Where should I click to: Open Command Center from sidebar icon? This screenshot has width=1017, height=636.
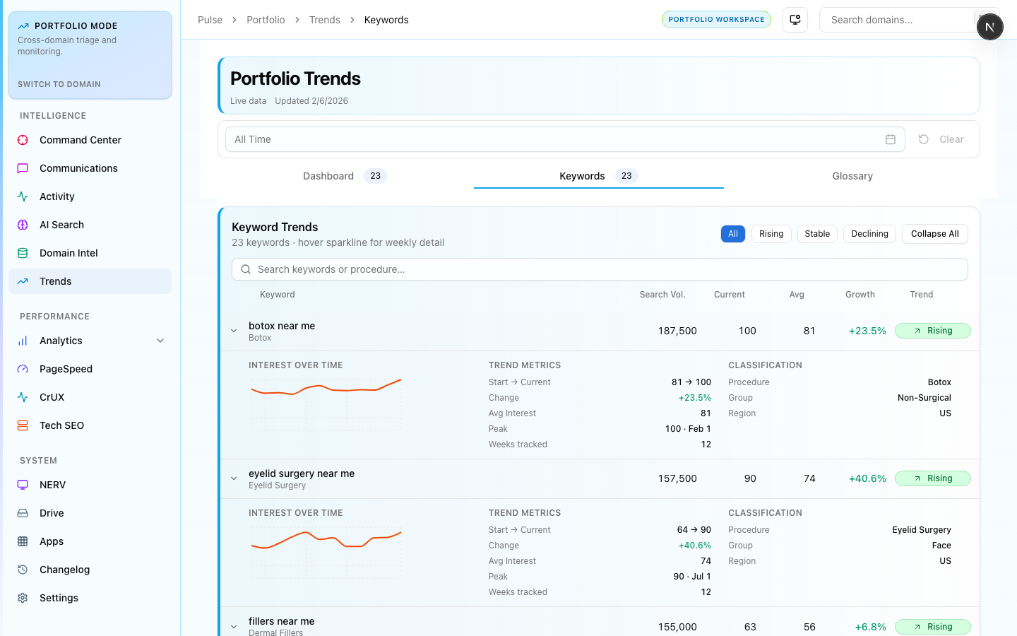[x=23, y=140]
